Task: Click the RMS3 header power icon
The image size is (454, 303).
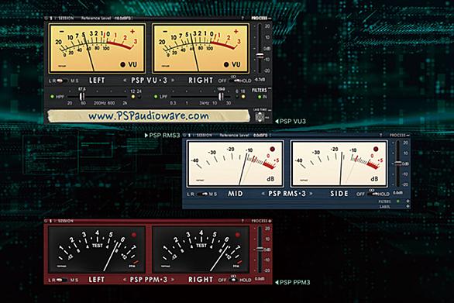Action: coord(184,136)
